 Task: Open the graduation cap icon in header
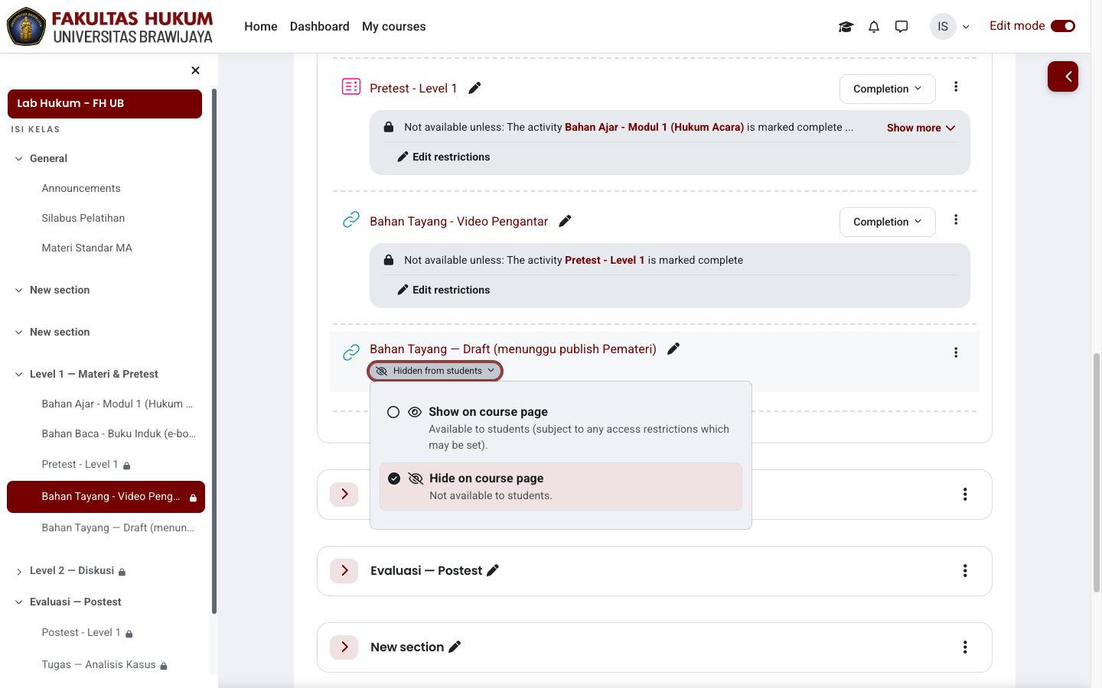(x=846, y=27)
